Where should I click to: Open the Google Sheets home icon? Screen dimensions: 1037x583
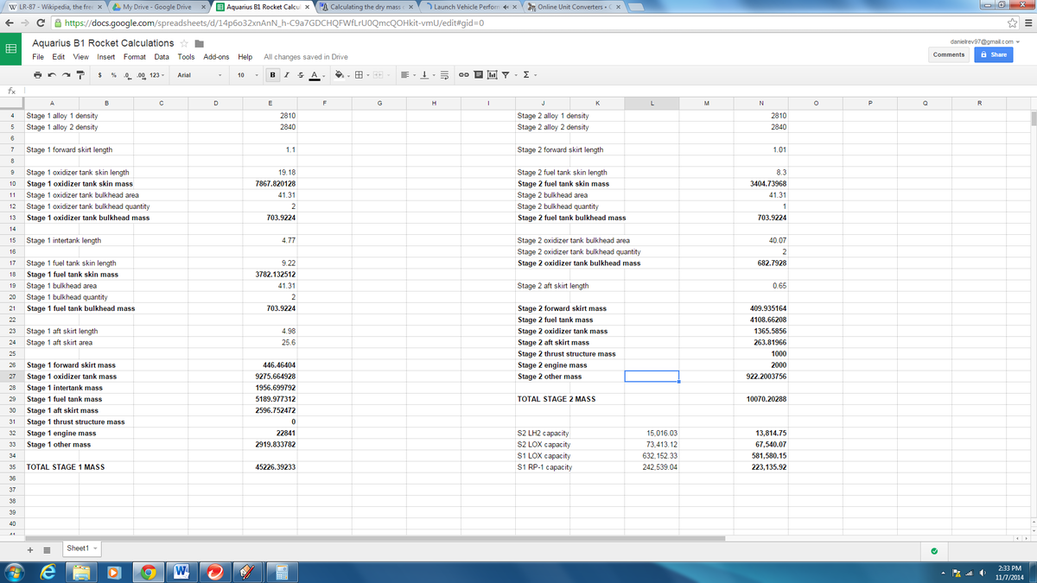click(12, 51)
